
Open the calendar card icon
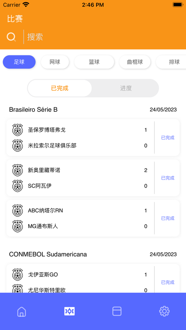(x=117, y=311)
